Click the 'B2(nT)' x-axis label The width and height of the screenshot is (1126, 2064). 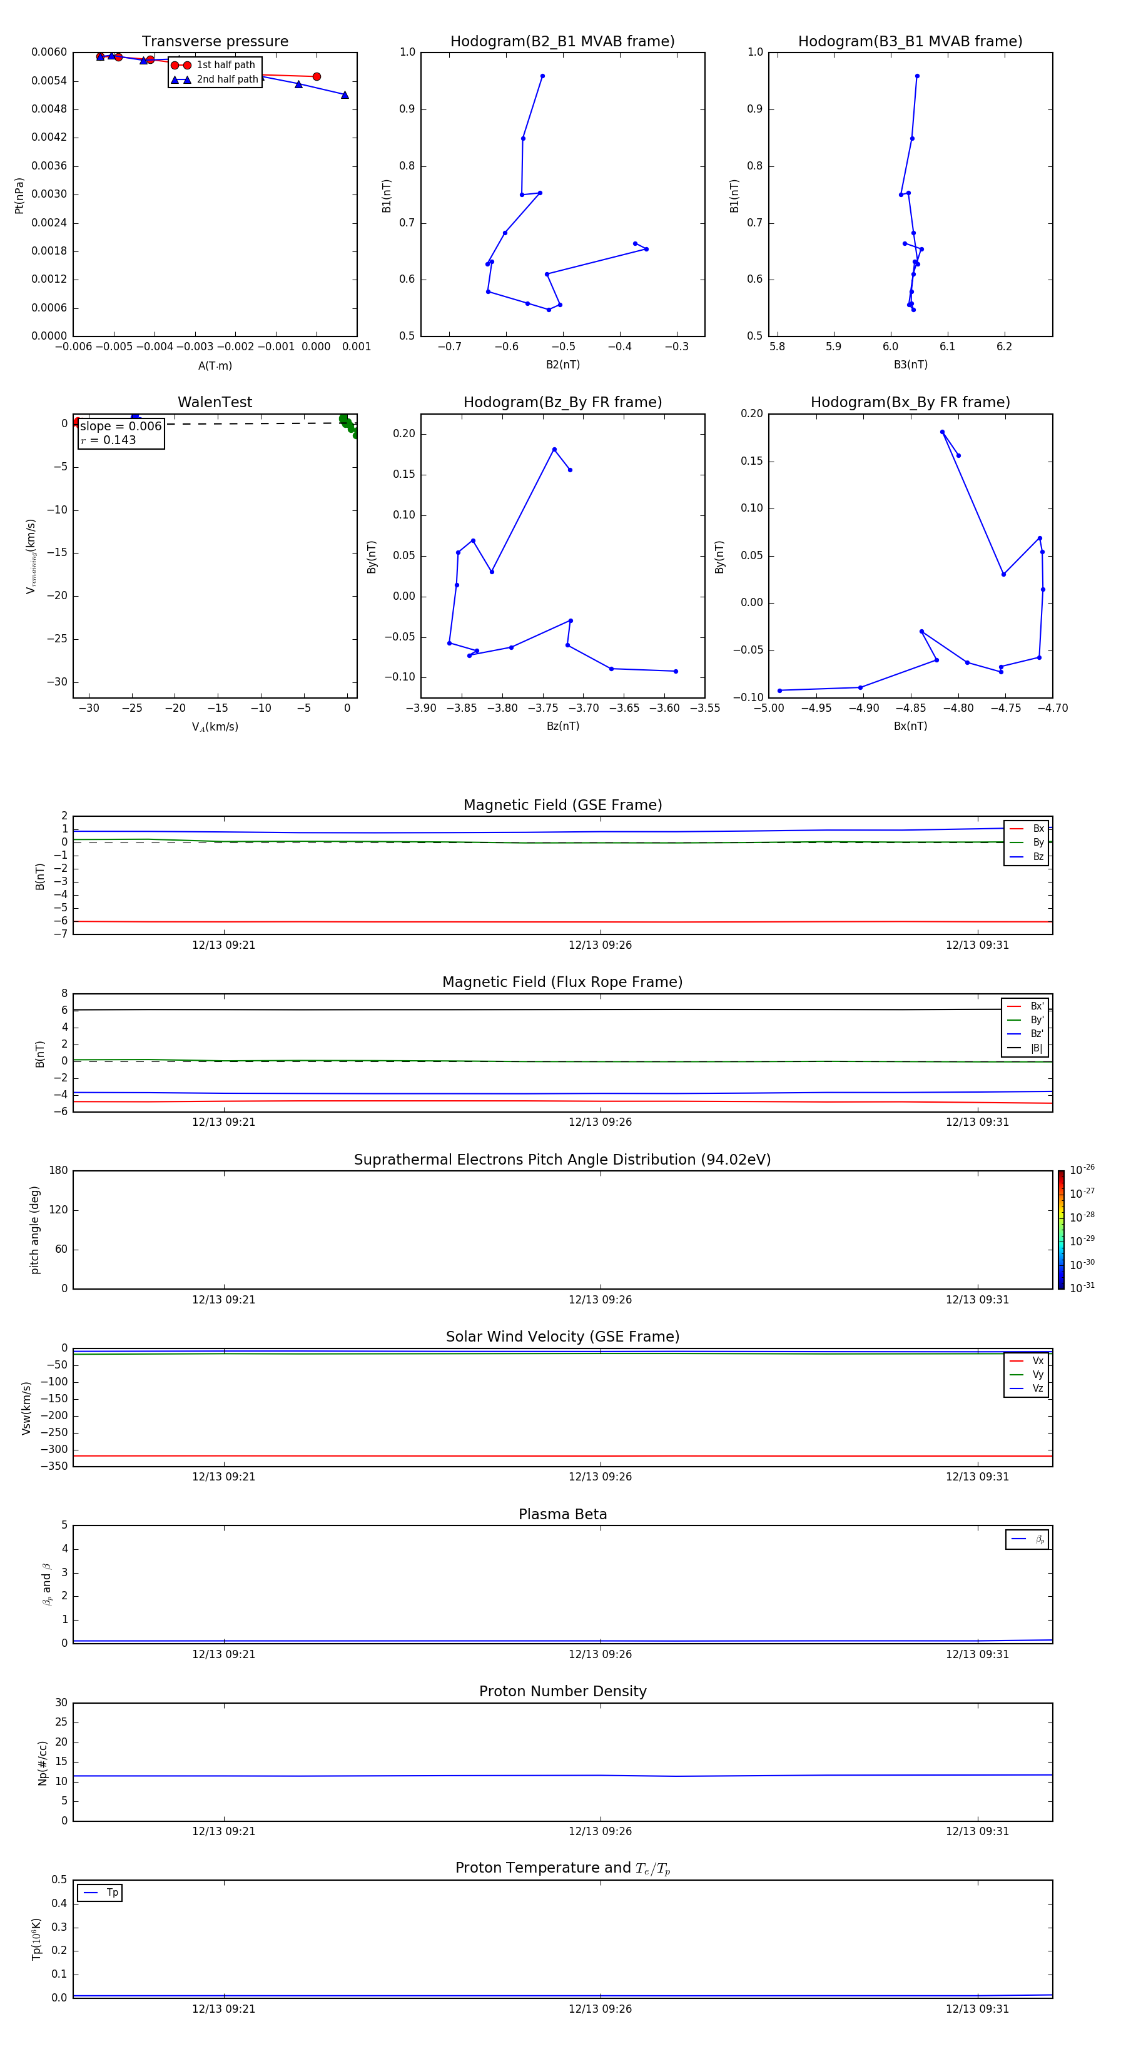562,365
